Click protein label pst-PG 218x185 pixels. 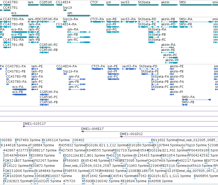pyautogui.click(x=113, y=77)
